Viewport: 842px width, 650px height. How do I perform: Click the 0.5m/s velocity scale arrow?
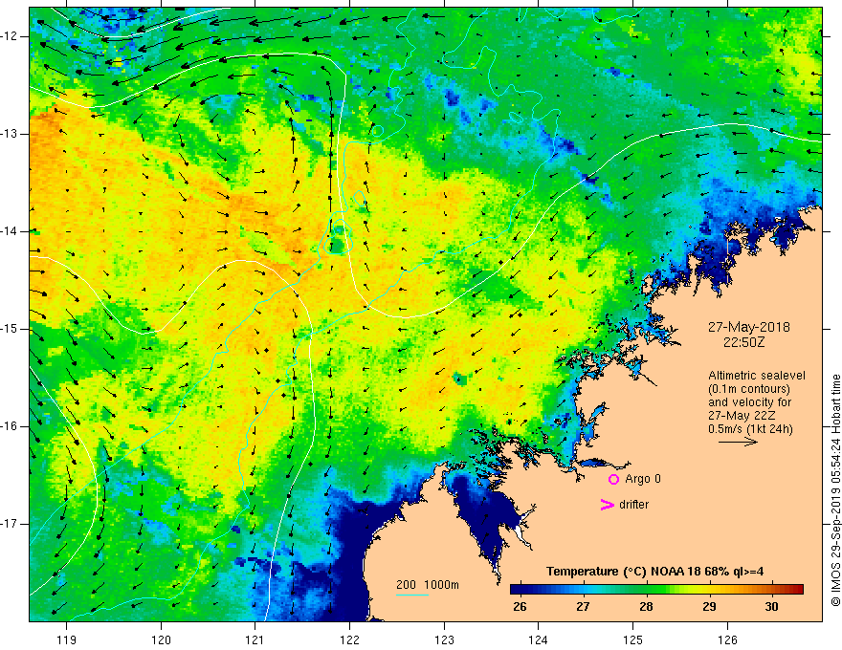pos(739,442)
